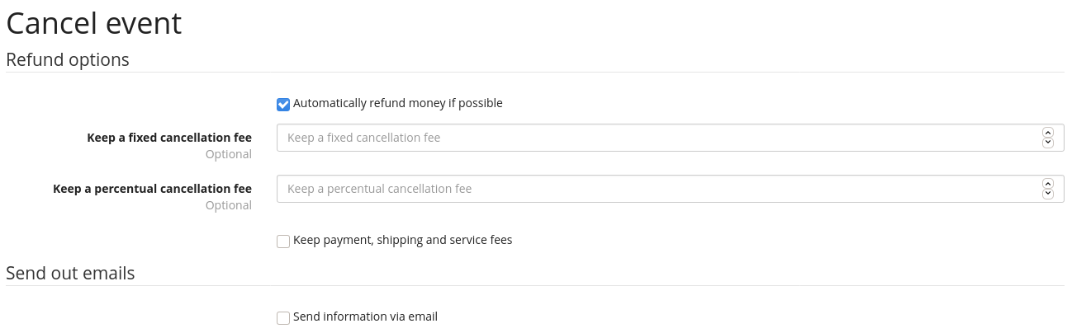Increase the fixed cancellation fee with up arrow

pyautogui.click(x=1048, y=133)
